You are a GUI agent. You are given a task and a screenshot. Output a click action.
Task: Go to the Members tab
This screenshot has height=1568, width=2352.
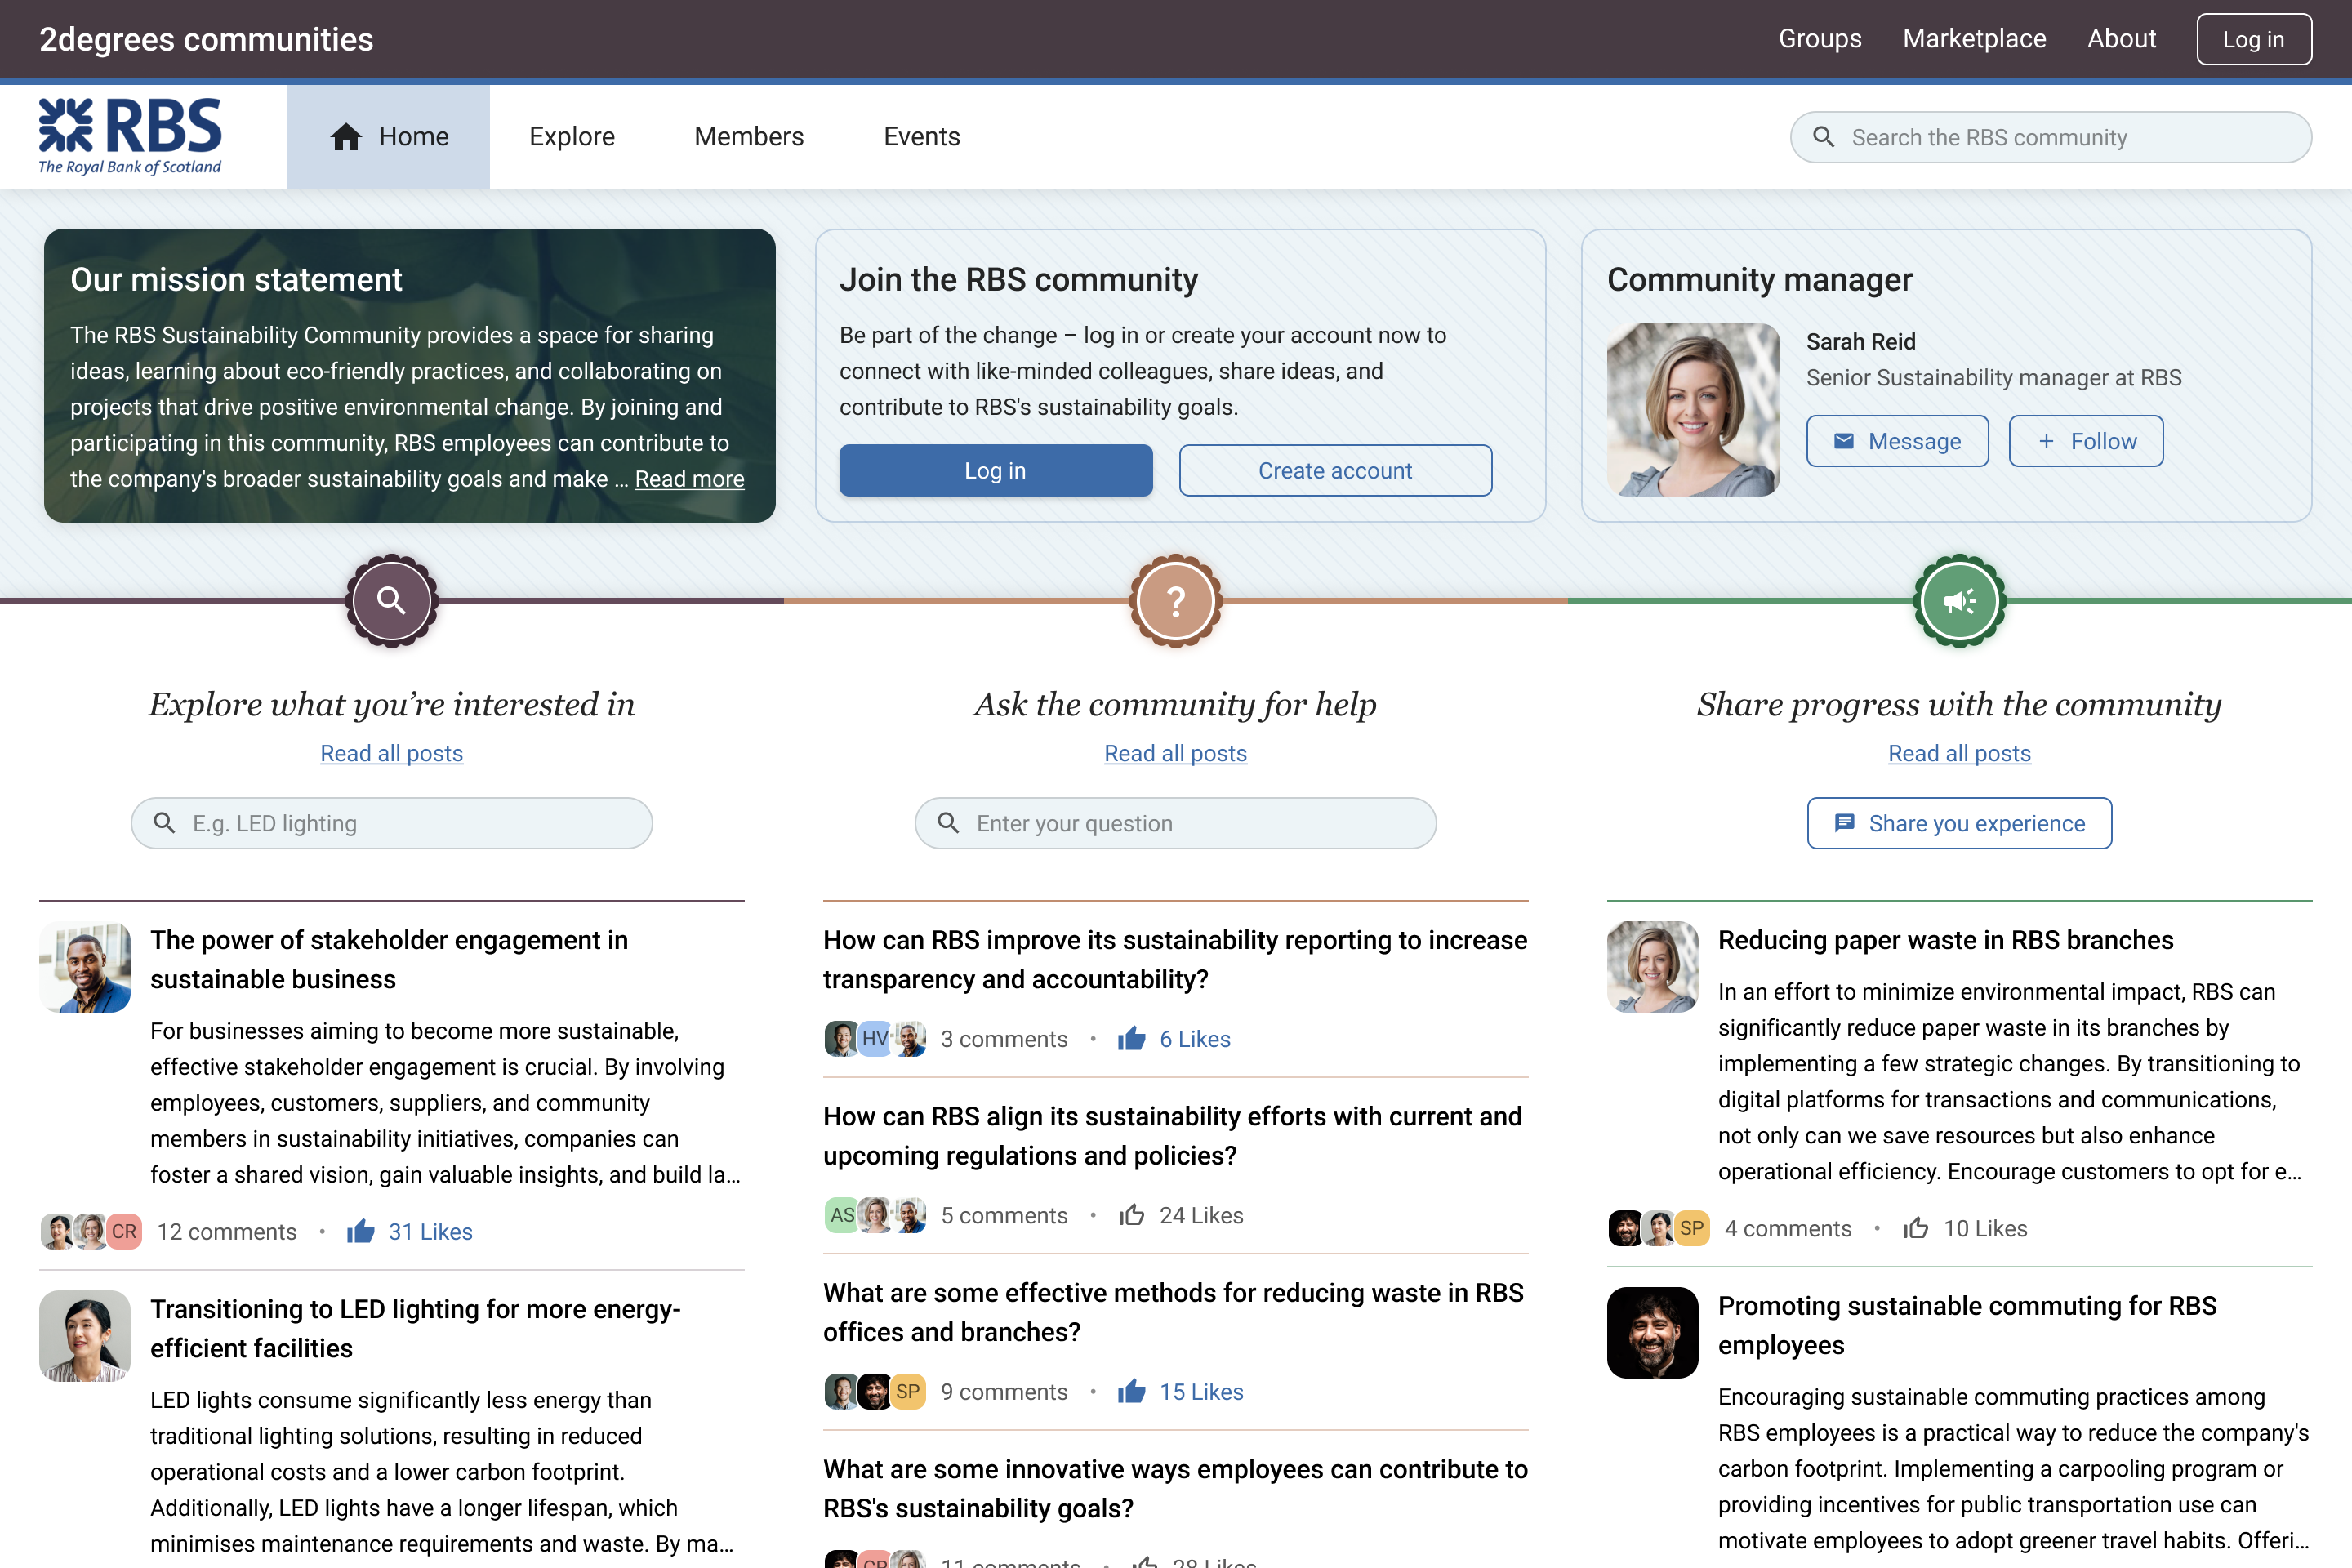pyautogui.click(x=749, y=137)
